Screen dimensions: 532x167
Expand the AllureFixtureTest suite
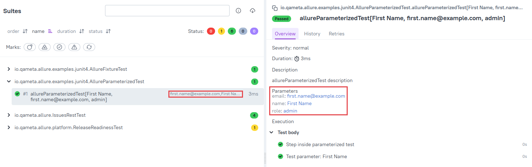(x=9, y=69)
